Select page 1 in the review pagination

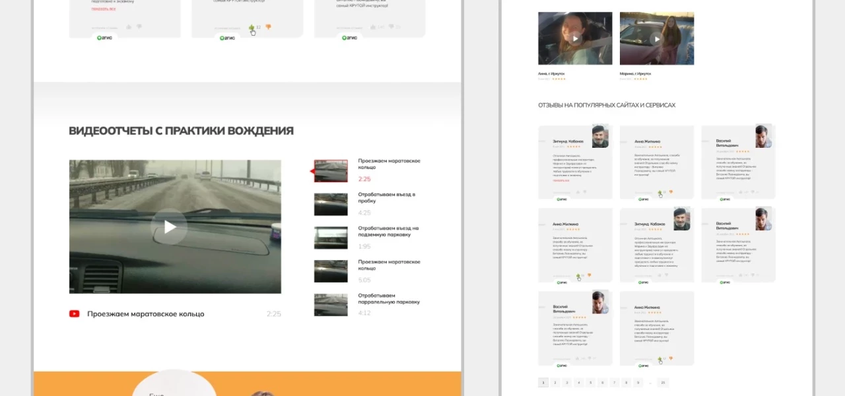coord(543,382)
